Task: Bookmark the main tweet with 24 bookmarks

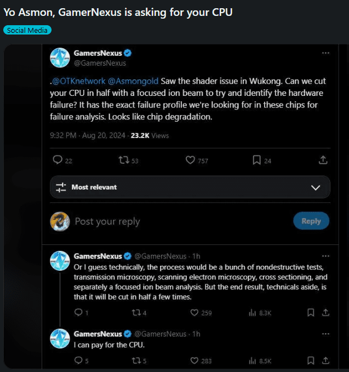Action: (x=256, y=160)
